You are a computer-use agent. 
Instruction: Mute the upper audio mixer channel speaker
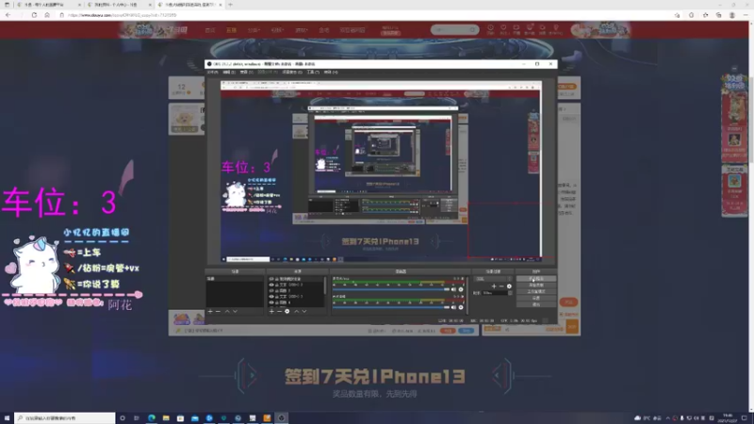tap(453, 289)
